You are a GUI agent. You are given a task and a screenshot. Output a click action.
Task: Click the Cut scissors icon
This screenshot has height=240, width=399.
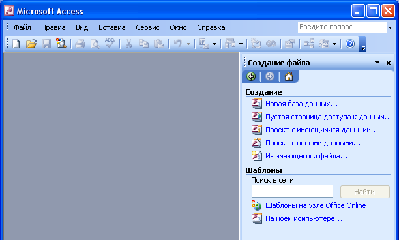(128, 44)
